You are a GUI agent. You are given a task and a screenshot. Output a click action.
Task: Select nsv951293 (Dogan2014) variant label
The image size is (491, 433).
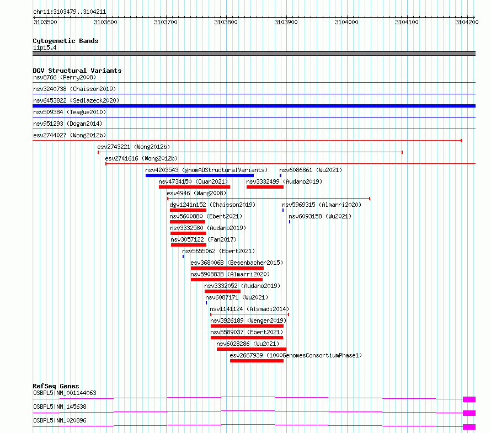(68, 124)
